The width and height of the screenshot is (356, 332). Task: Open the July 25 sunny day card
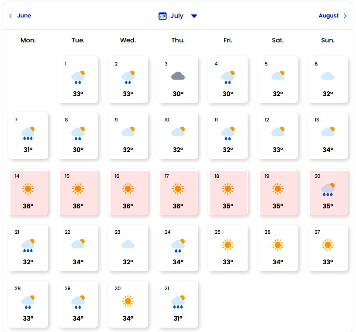point(228,248)
